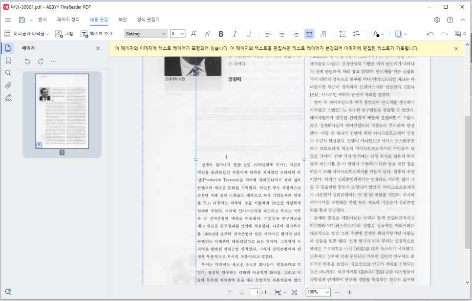This screenshot has height=301, width=472.
Task: Open the 보안 tab
Action: point(123,20)
